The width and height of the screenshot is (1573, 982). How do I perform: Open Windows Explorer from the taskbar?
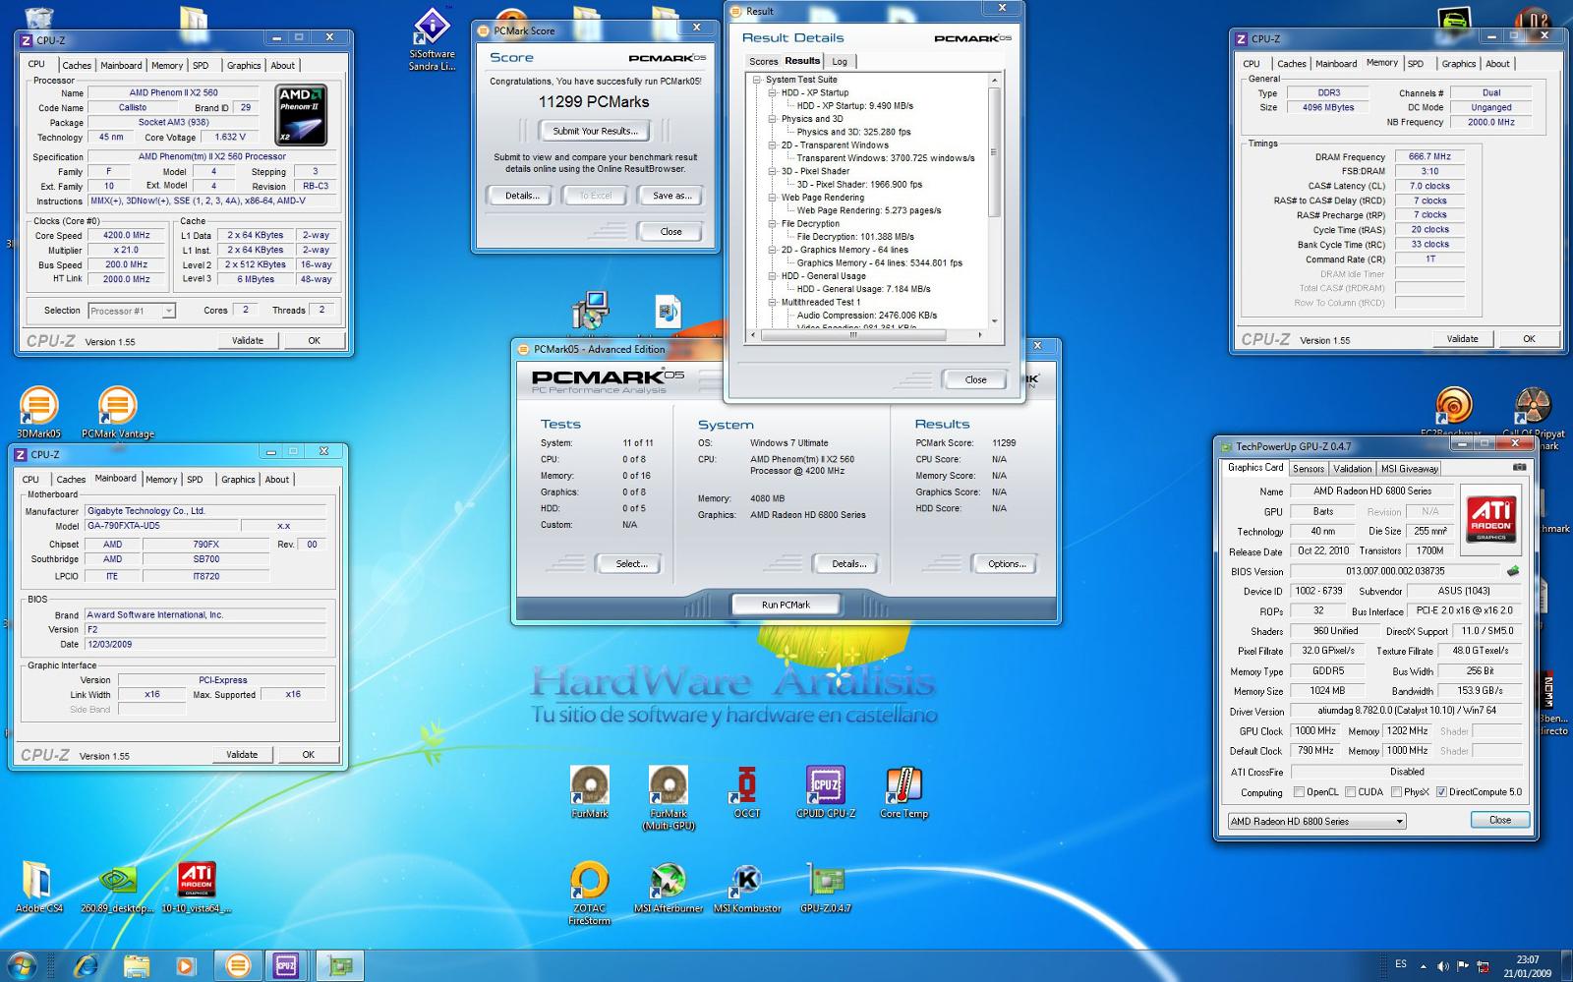[x=137, y=965]
